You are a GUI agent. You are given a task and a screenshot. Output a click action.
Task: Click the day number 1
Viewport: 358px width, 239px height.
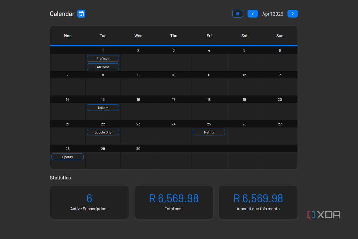103,50
